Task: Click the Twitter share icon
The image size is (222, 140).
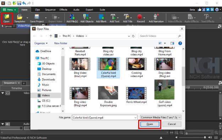Action: (208, 10)
